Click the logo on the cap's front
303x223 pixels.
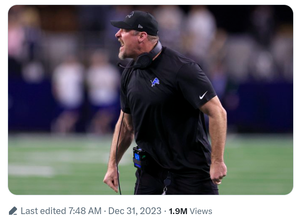pyautogui.click(x=130, y=15)
